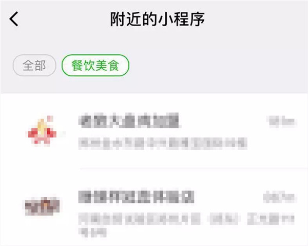The height and width of the screenshot is (246, 308).
Task: Tap blank space below the first item's description
Action: (163, 158)
